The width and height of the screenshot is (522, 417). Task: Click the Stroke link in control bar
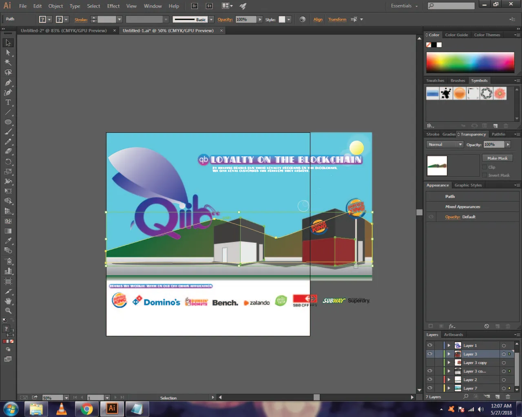click(81, 19)
